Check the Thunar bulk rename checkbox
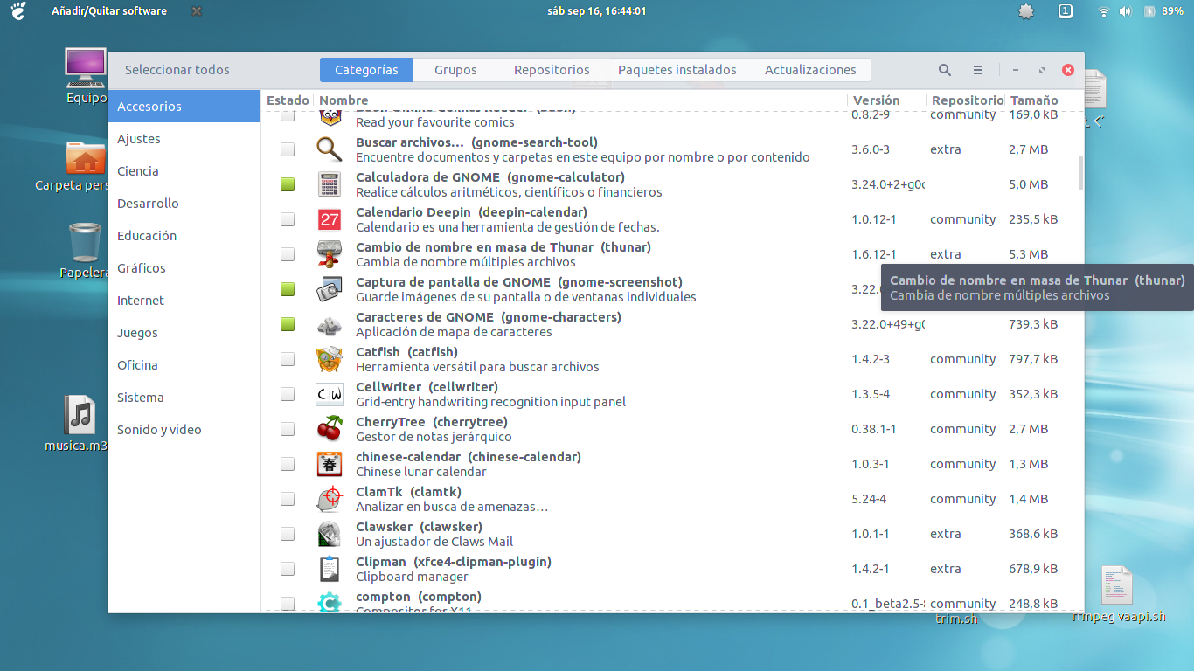 coord(288,254)
